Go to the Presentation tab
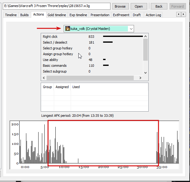The image size is (190, 182). tap(100, 15)
